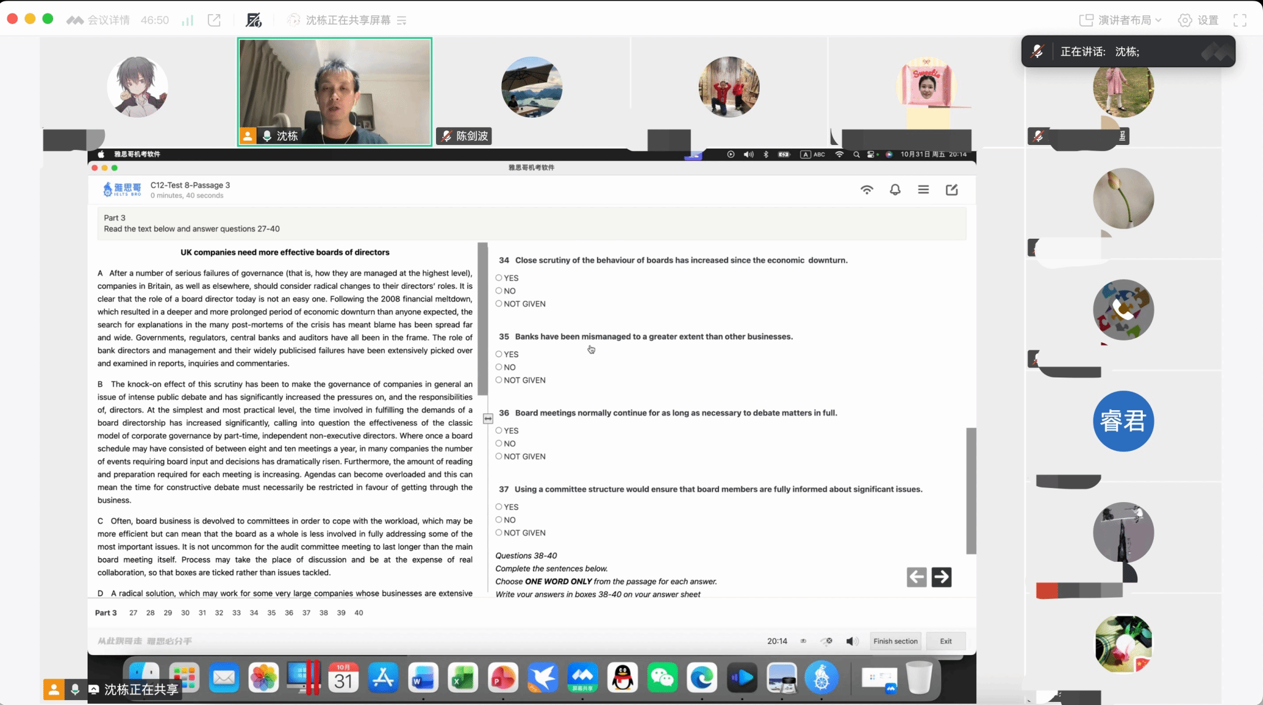Screen dimensions: 1263x705
Task: Open WeChat from the dock
Action: coord(662,678)
